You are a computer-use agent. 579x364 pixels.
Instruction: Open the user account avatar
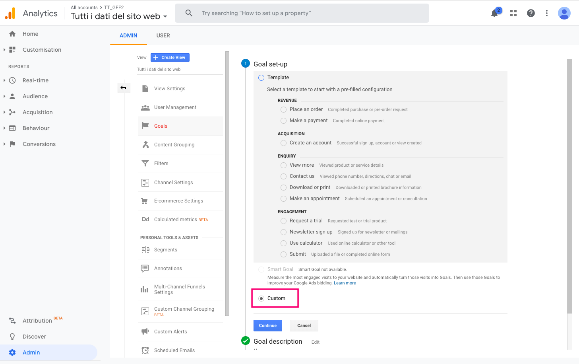(564, 13)
